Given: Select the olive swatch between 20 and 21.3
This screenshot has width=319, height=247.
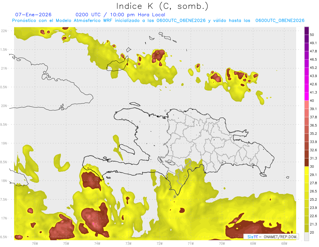Looking at the screenshot, I should point(307,228).
